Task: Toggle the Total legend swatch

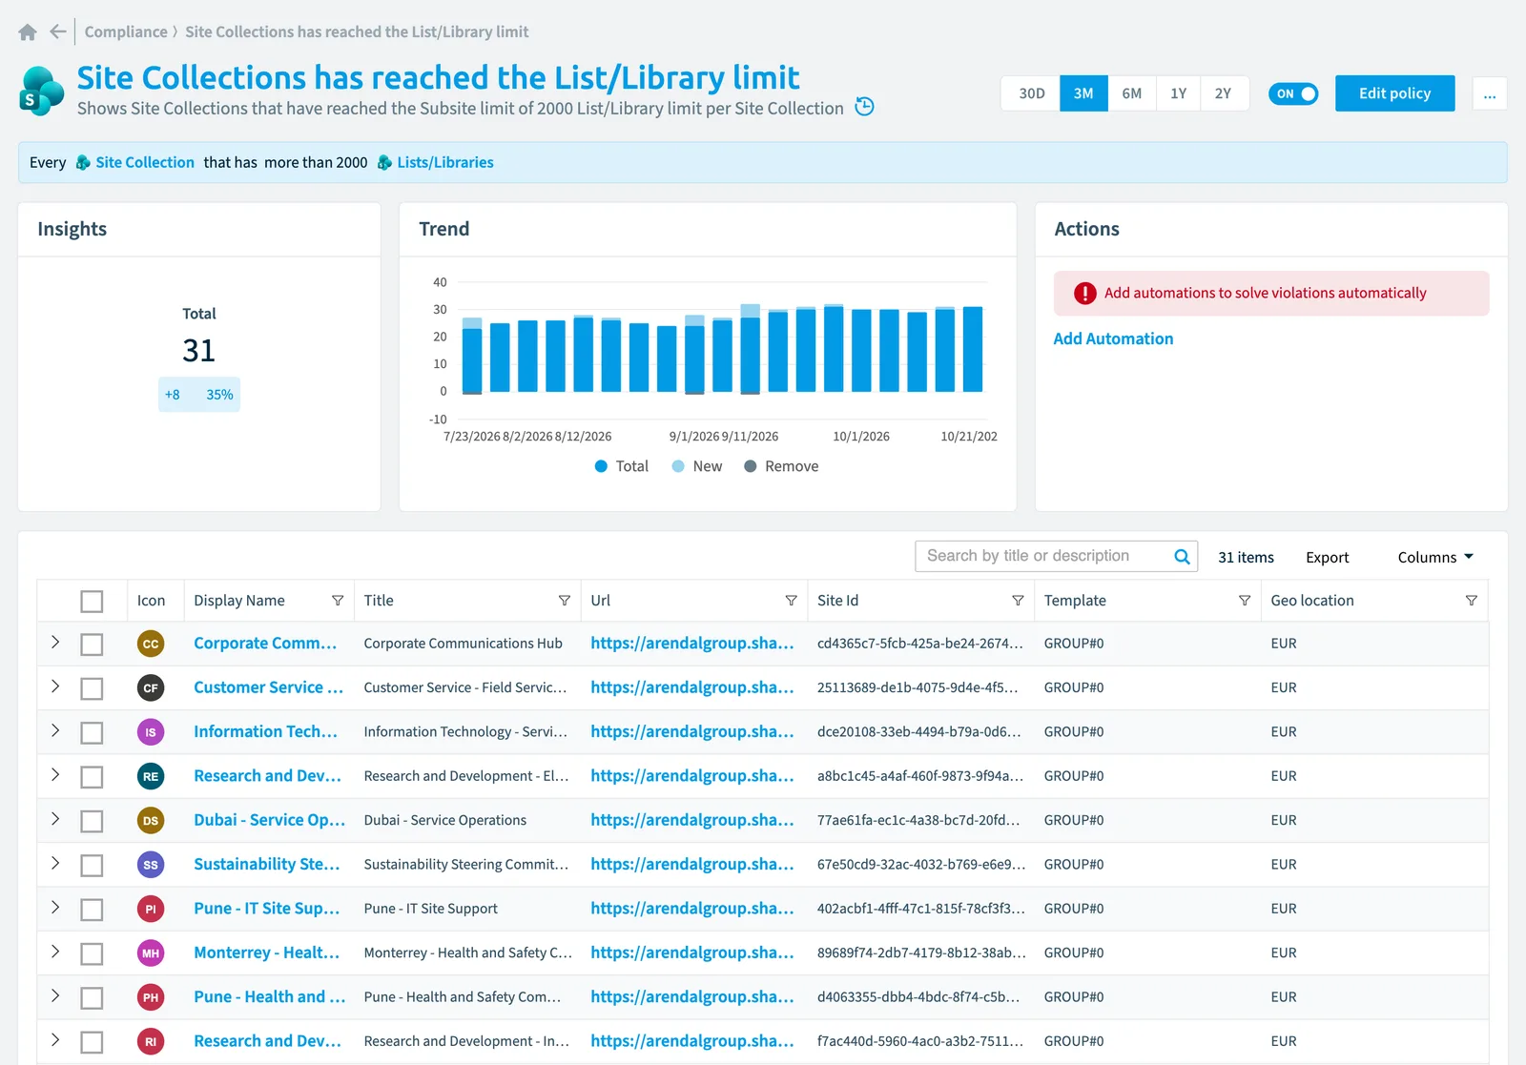Action: (601, 466)
